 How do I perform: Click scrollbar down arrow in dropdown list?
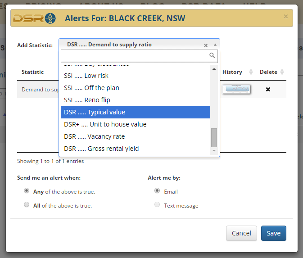click(x=214, y=151)
